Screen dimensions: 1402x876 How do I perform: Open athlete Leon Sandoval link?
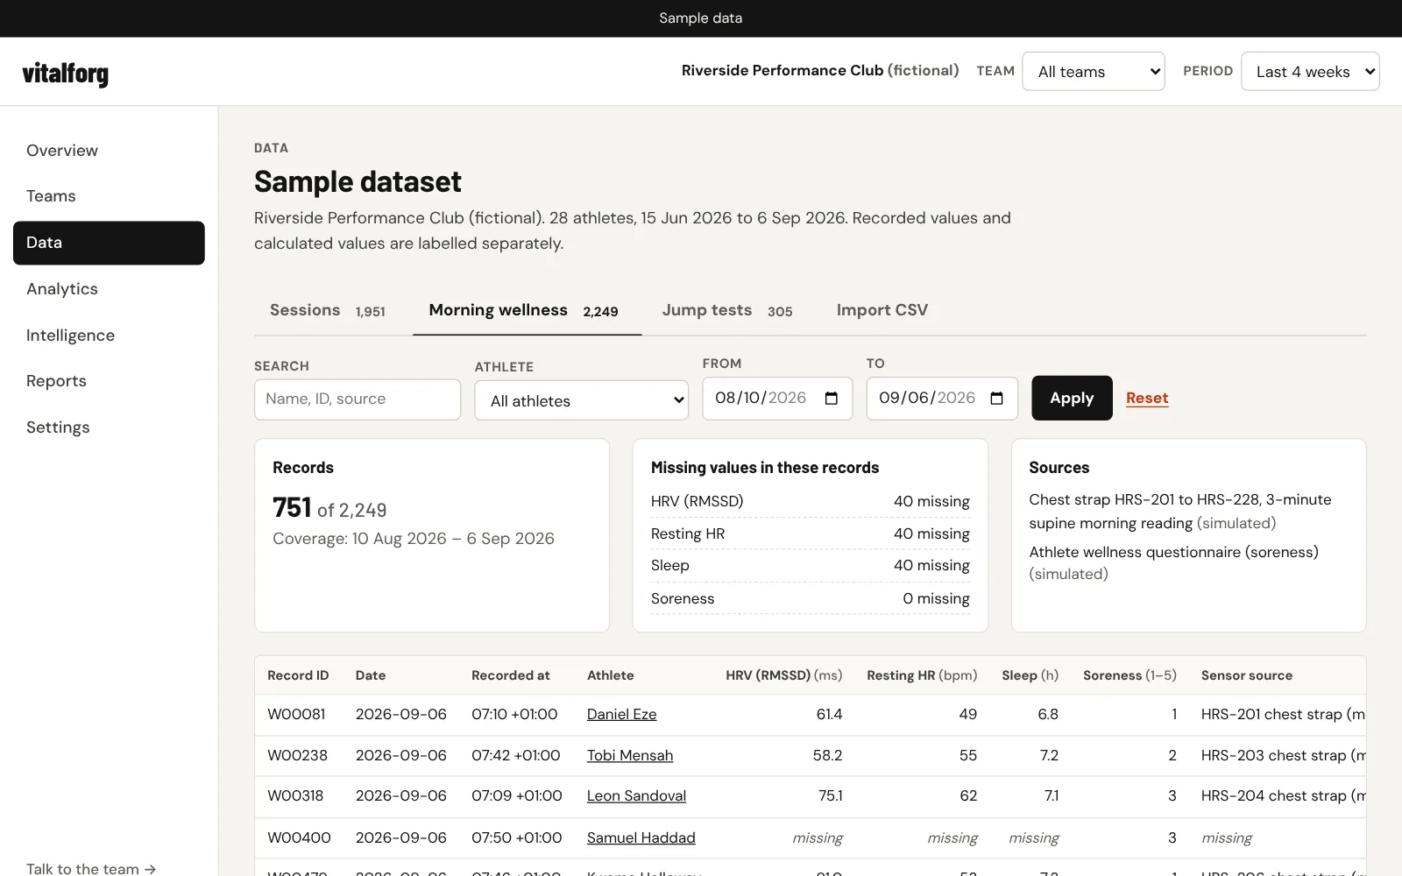click(636, 795)
